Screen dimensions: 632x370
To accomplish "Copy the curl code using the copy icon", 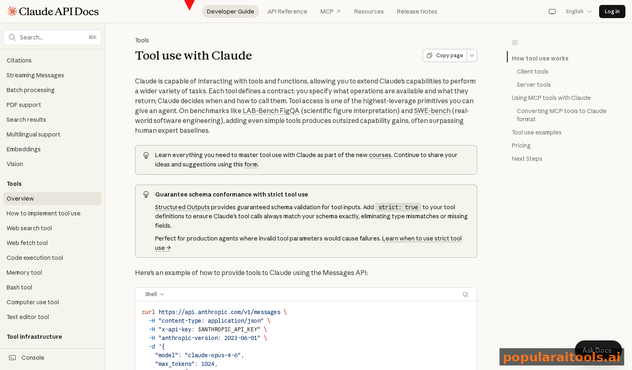I will click(x=465, y=294).
